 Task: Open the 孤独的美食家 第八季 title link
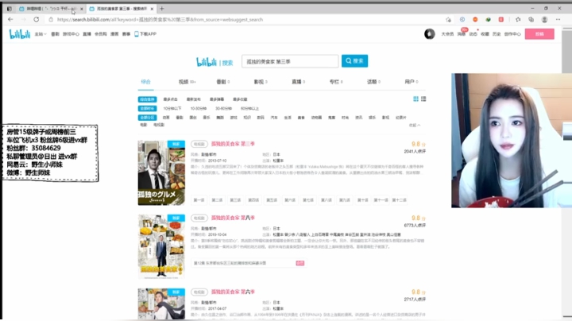pyautogui.click(x=233, y=218)
